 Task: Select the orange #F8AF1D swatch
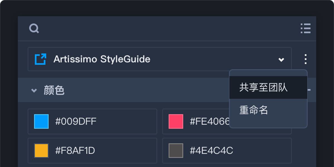41,151
